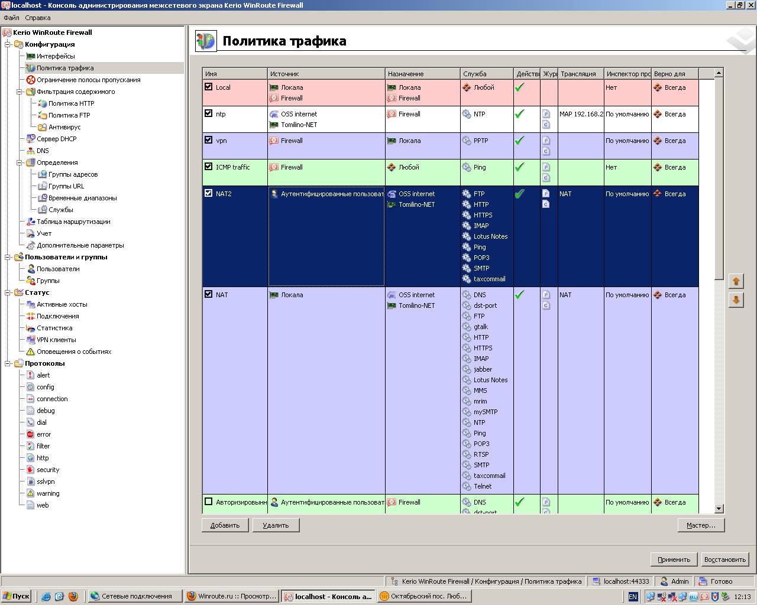
Task: Click the Политика FTP icon
Action: (43, 115)
